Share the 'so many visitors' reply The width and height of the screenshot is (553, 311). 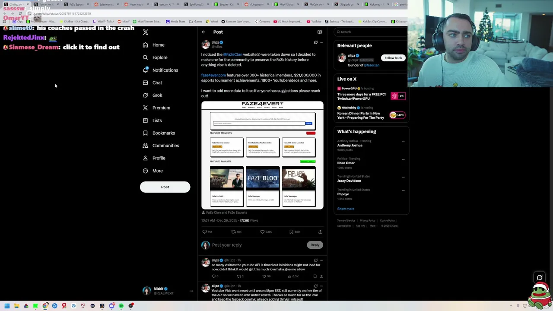tap(321, 276)
